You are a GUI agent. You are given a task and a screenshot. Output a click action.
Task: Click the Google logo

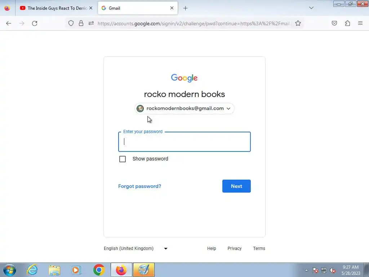coord(184,78)
